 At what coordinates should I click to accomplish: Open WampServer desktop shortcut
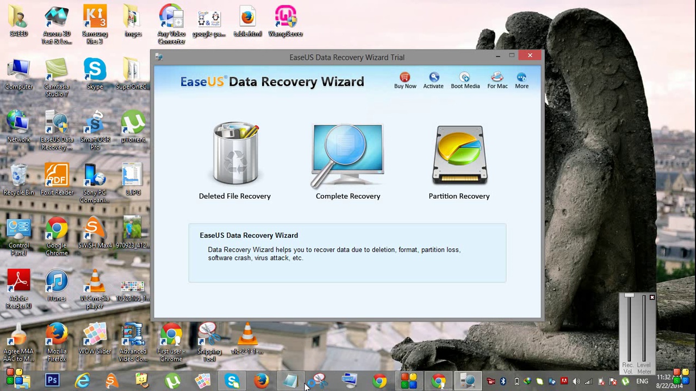(285, 22)
